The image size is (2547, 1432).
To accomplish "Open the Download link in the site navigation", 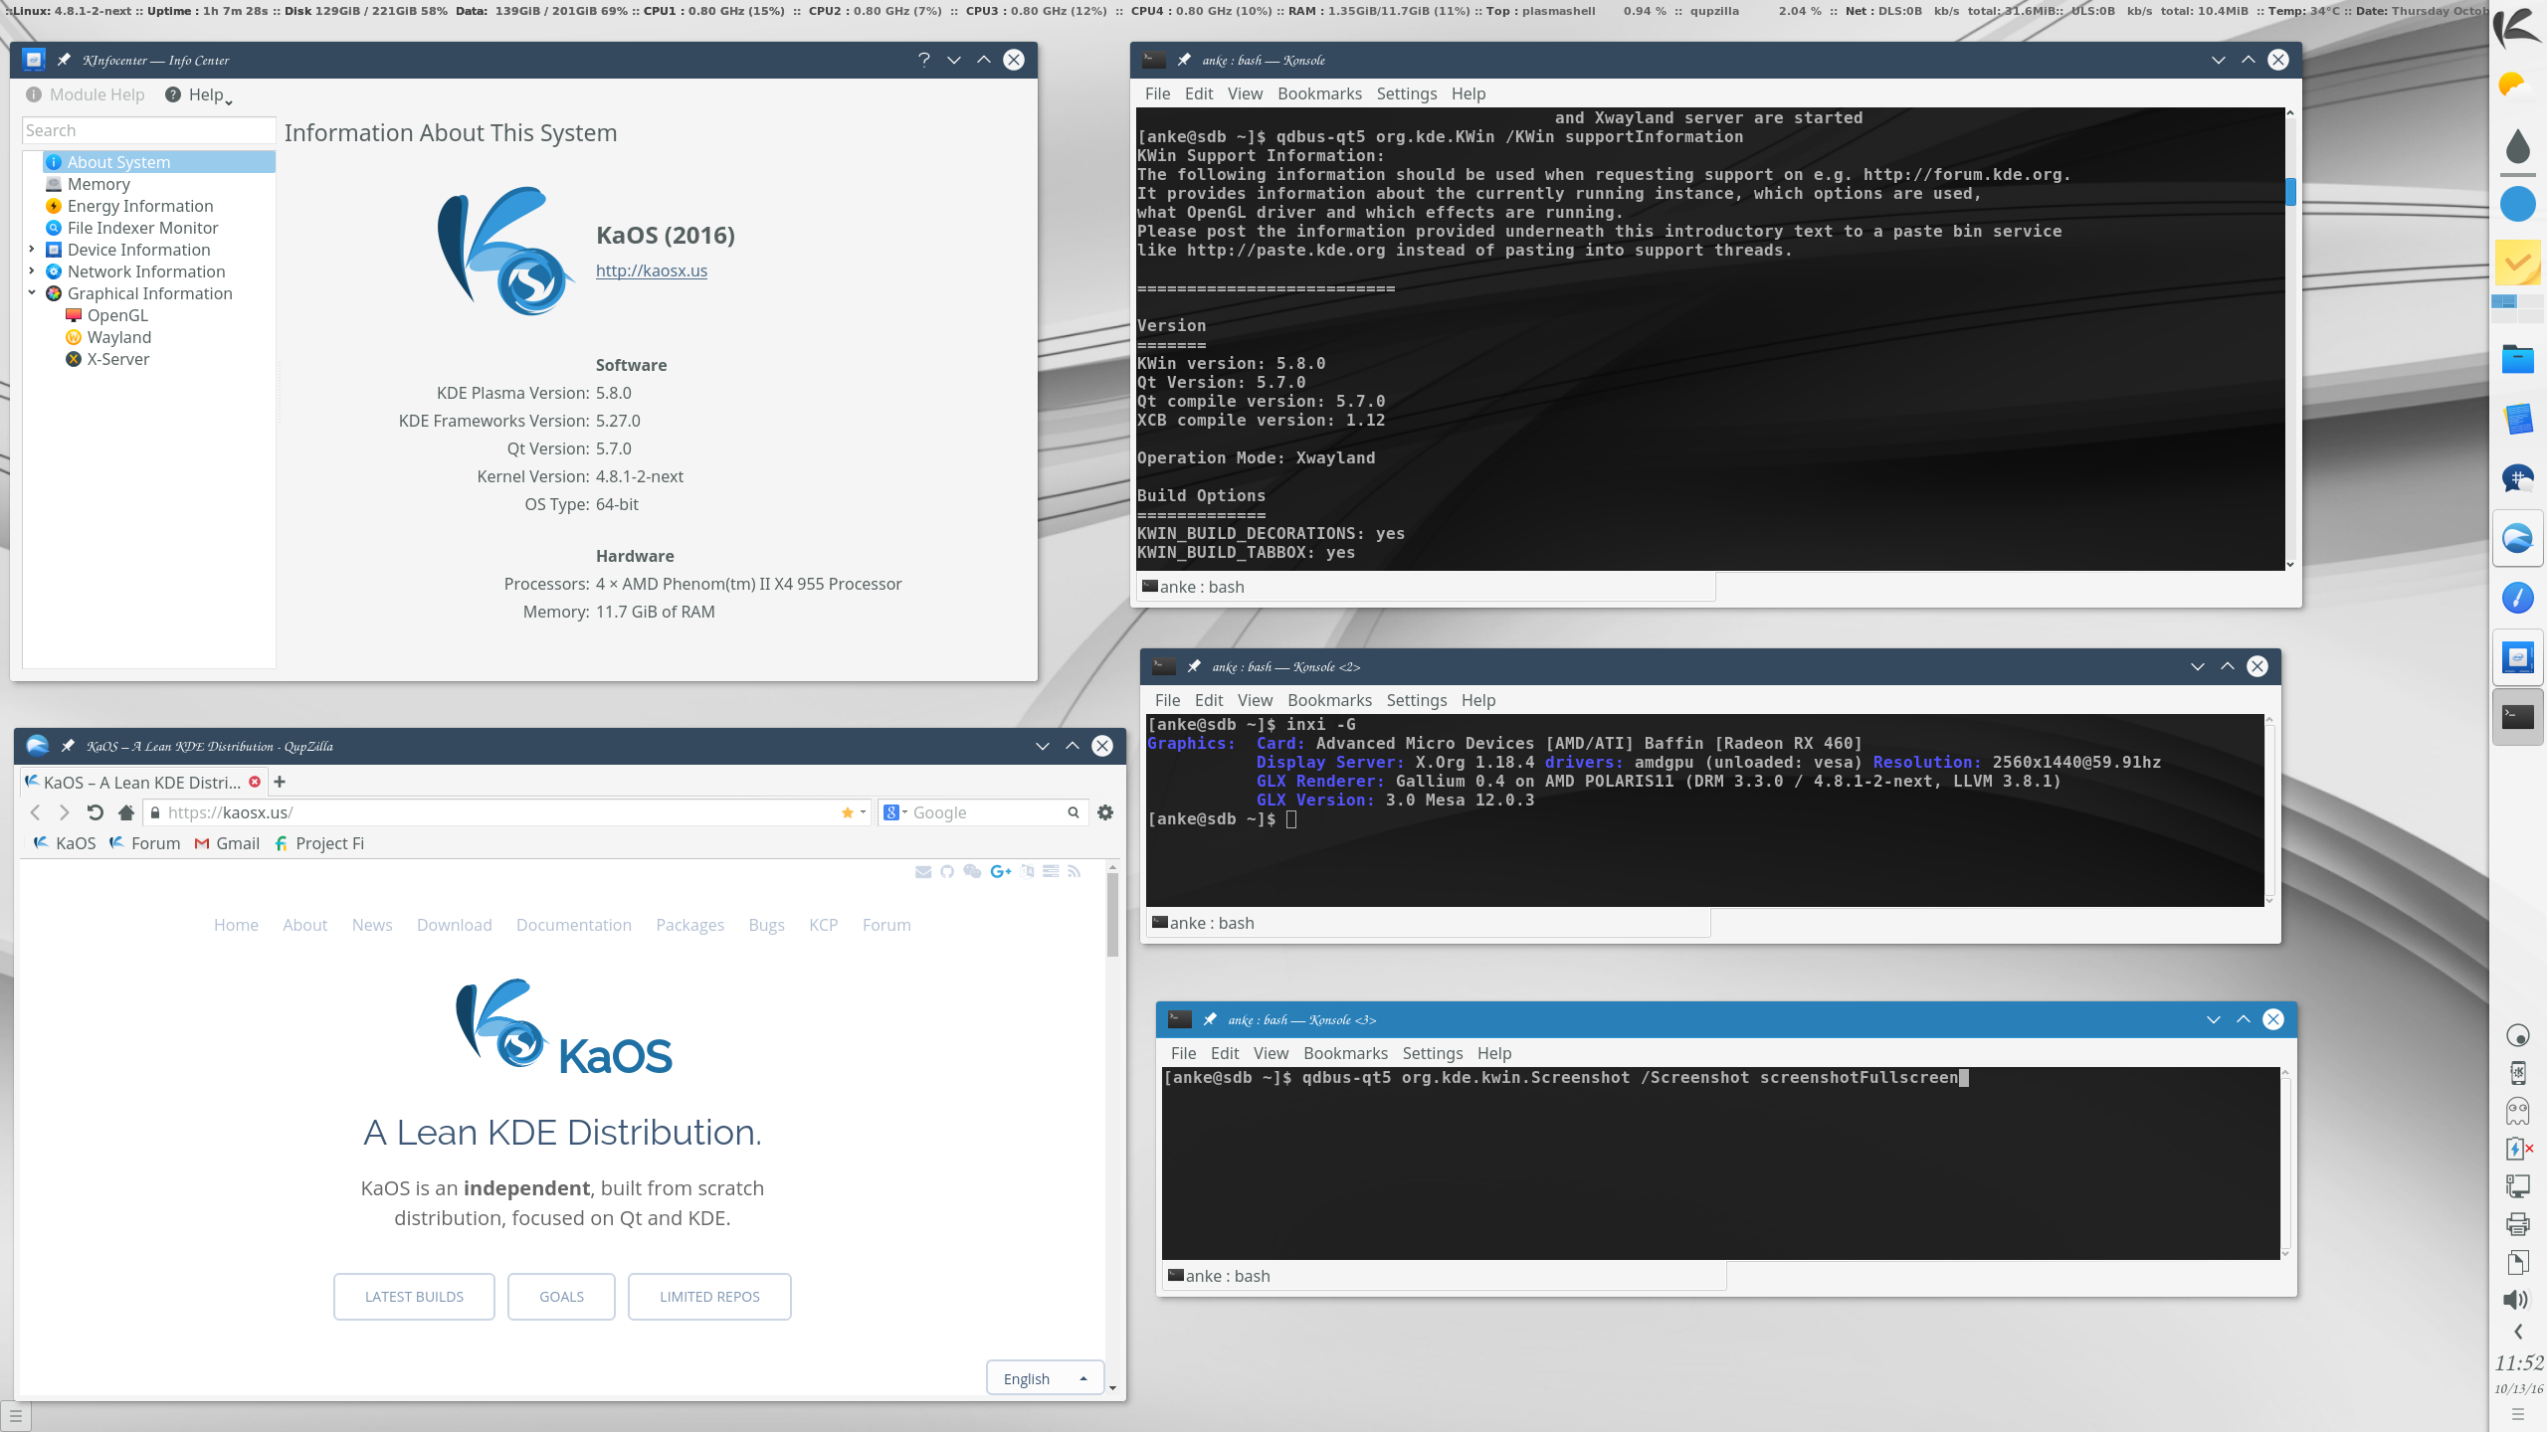I will 454,925.
